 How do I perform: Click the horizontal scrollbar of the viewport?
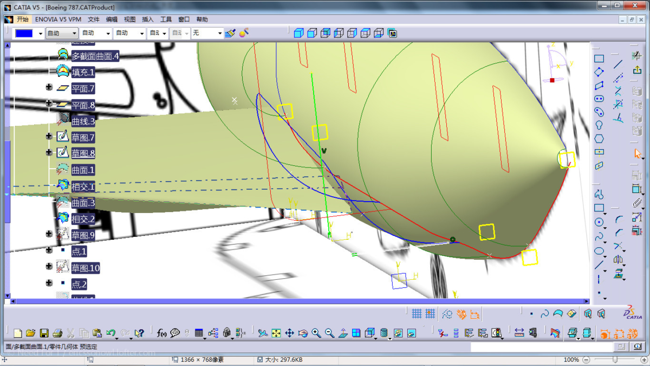[300, 301]
